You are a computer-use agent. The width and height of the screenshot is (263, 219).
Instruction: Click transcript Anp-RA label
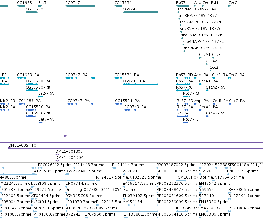point(201,75)
